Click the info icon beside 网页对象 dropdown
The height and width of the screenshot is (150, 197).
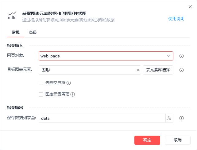point(181,56)
